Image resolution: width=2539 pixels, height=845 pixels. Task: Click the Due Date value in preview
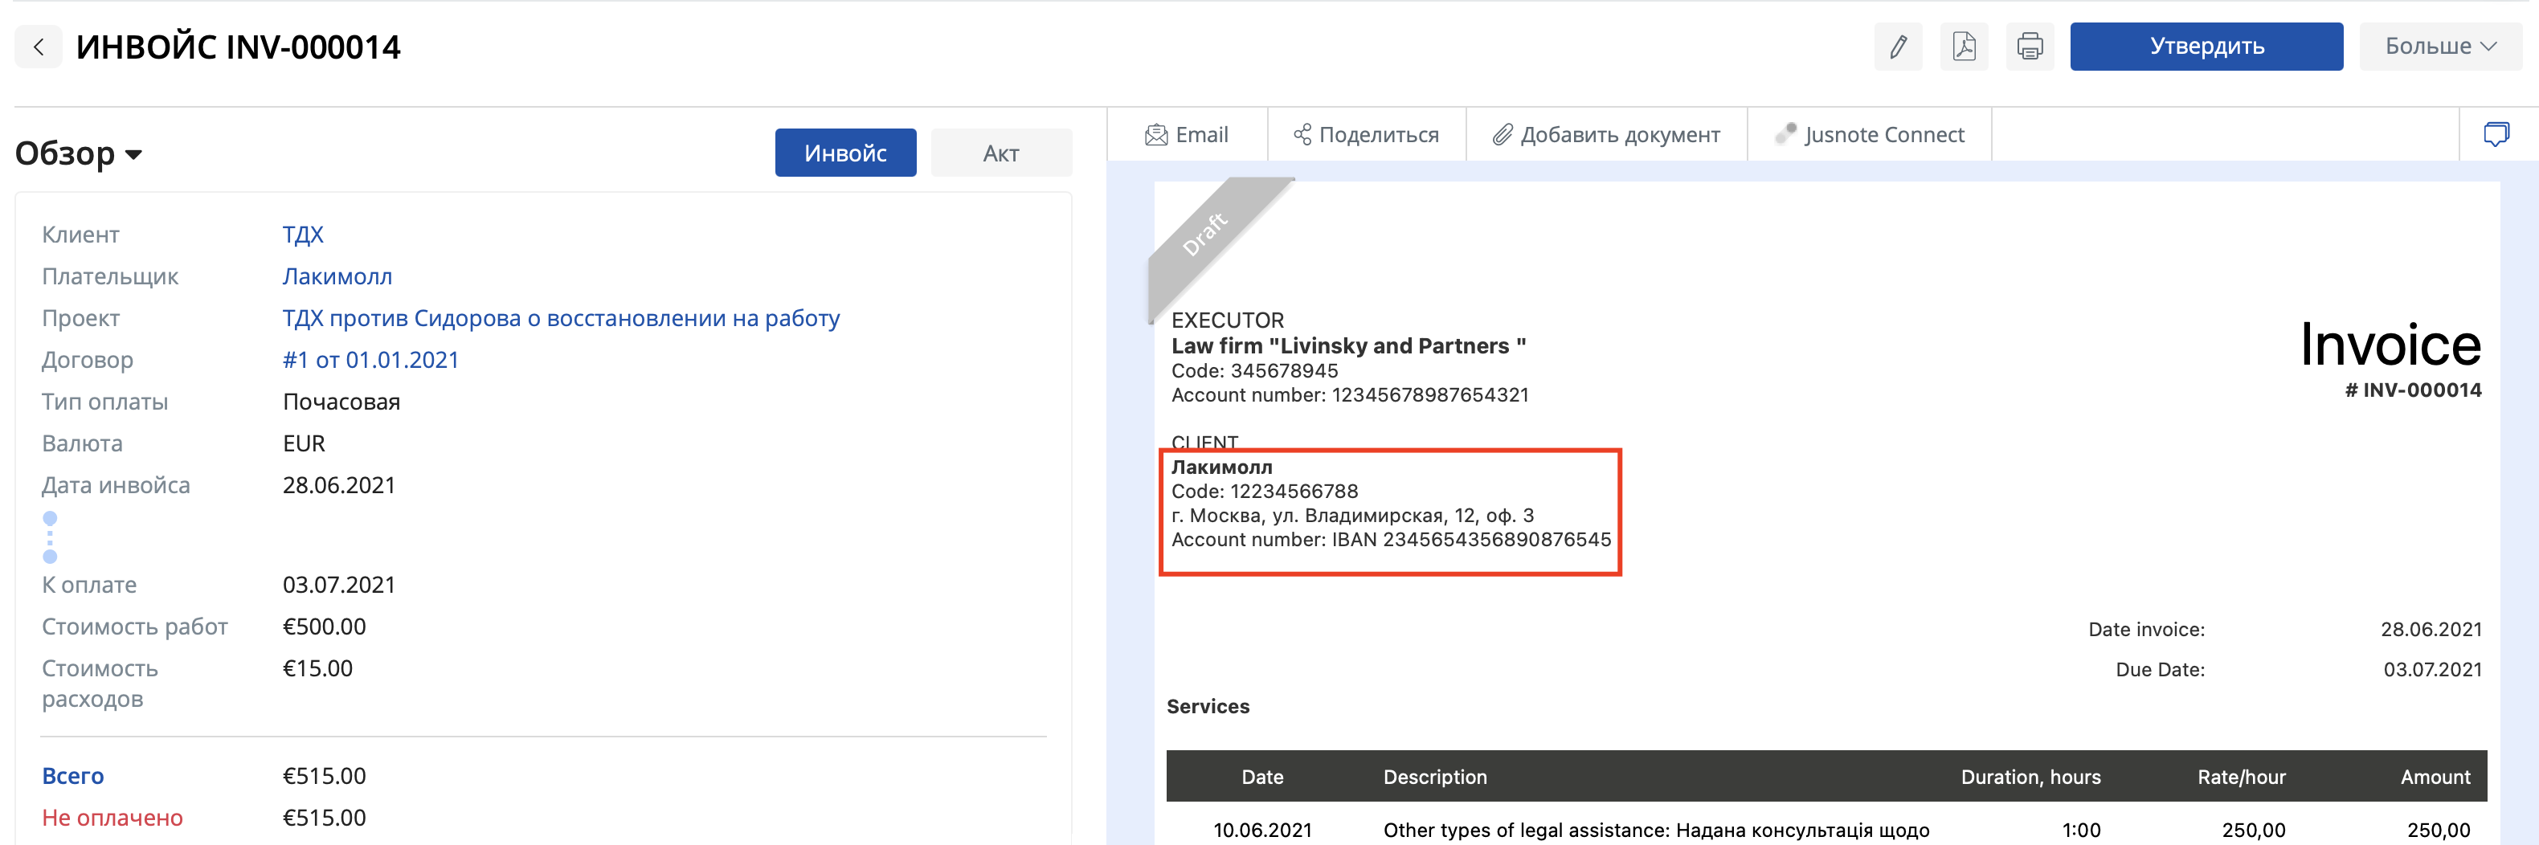2433,670
